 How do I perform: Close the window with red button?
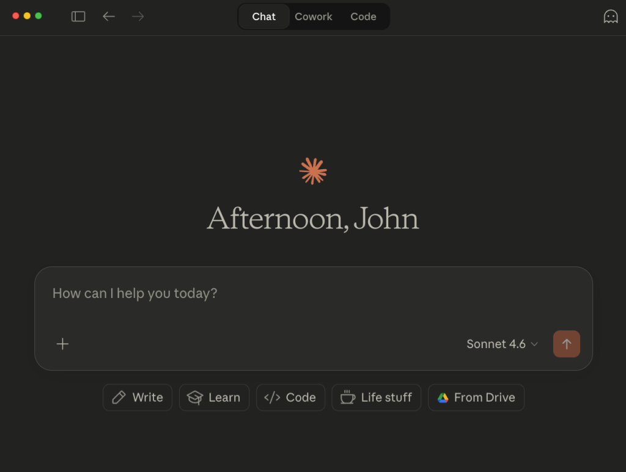point(16,16)
